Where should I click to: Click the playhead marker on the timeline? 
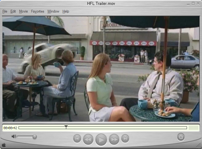point(66,127)
